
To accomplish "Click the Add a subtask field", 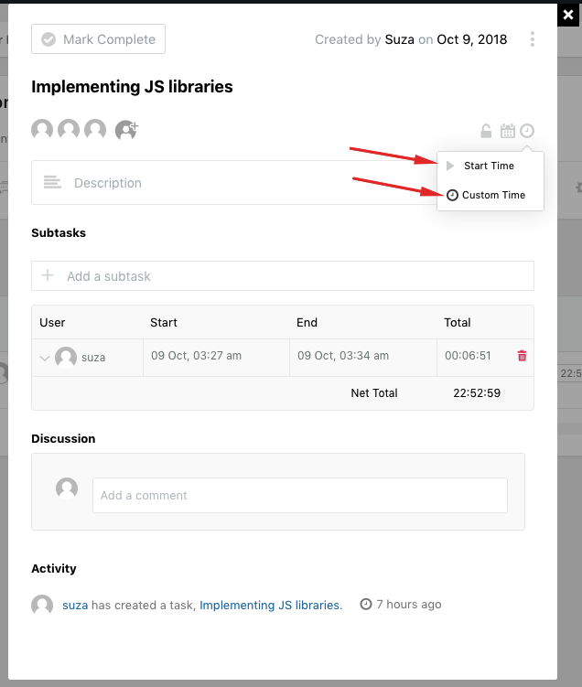I will coord(283,276).
